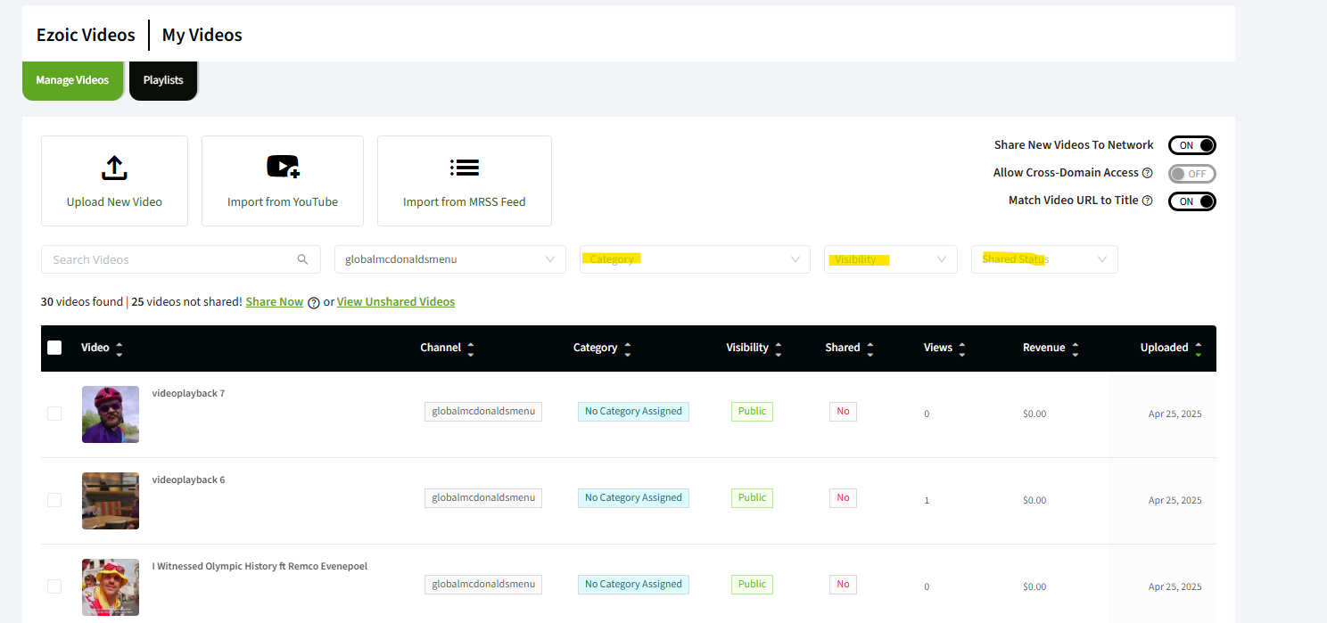Viewport: 1327px width, 623px height.
Task: Open the Visibility filter dropdown
Action: click(890, 259)
